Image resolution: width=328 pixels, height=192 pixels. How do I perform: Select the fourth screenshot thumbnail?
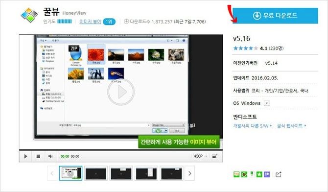pos(146,173)
